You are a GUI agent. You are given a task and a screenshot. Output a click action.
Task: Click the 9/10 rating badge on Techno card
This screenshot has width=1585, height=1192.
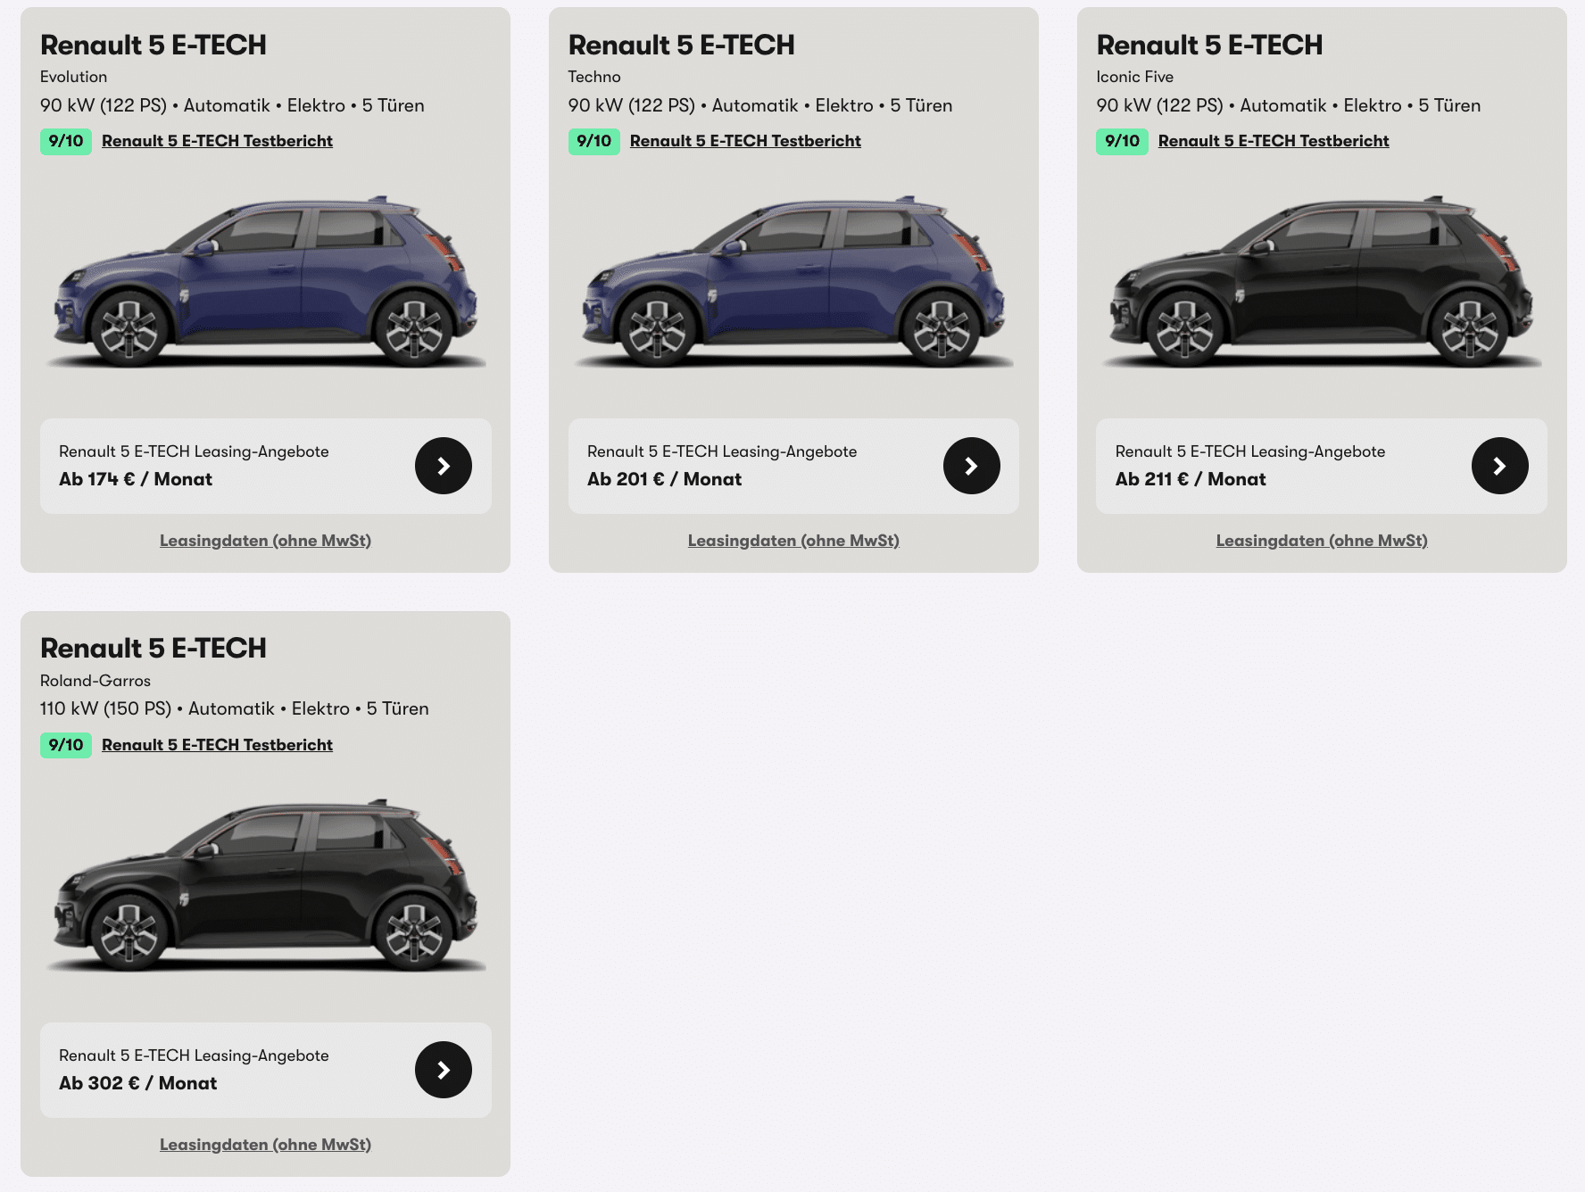pos(594,141)
